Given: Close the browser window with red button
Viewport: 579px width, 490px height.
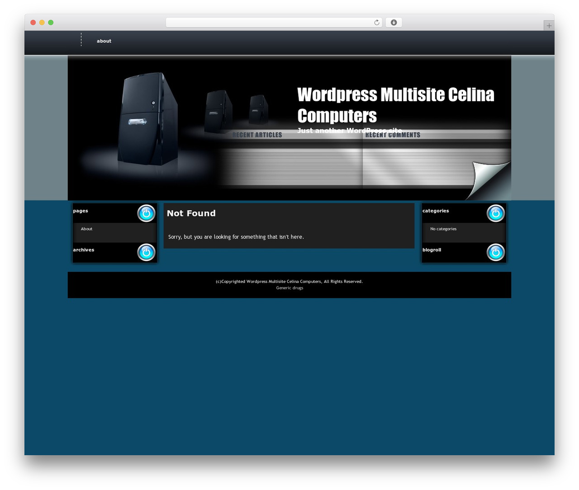Looking at the screenshot, I should [33, 23].
